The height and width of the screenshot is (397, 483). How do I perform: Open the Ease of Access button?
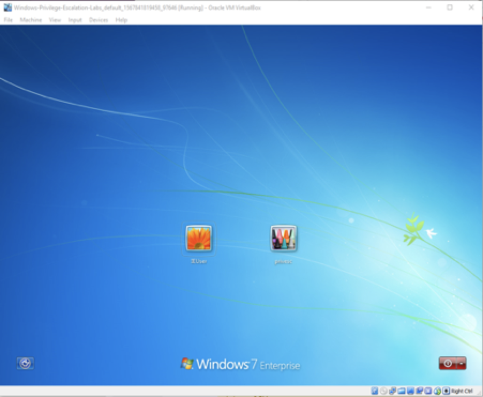click(x=25, y=363)
